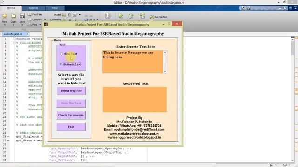
Task: Click the breakpoint dash on line 27
Action: 8,141
